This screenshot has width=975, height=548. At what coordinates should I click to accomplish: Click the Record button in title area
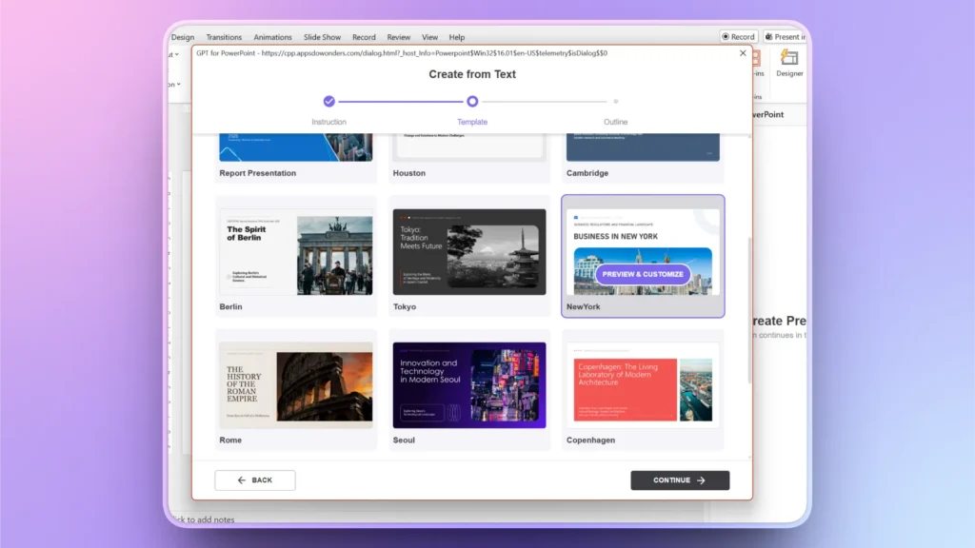pos(738,37)
